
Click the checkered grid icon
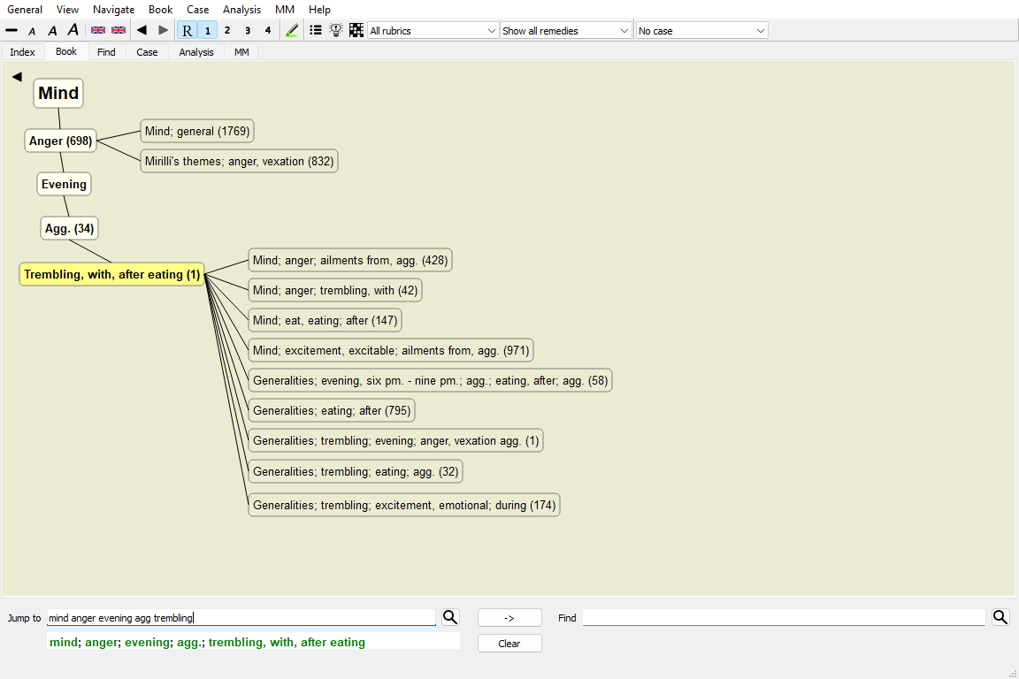[356, 30]
